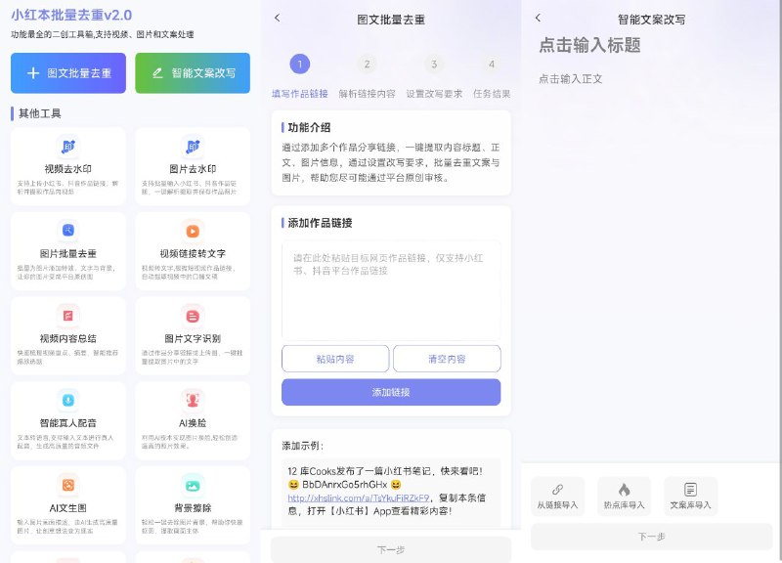Click 下一步 on the 智能文案改写 page
782x563 pixels.
650,538
